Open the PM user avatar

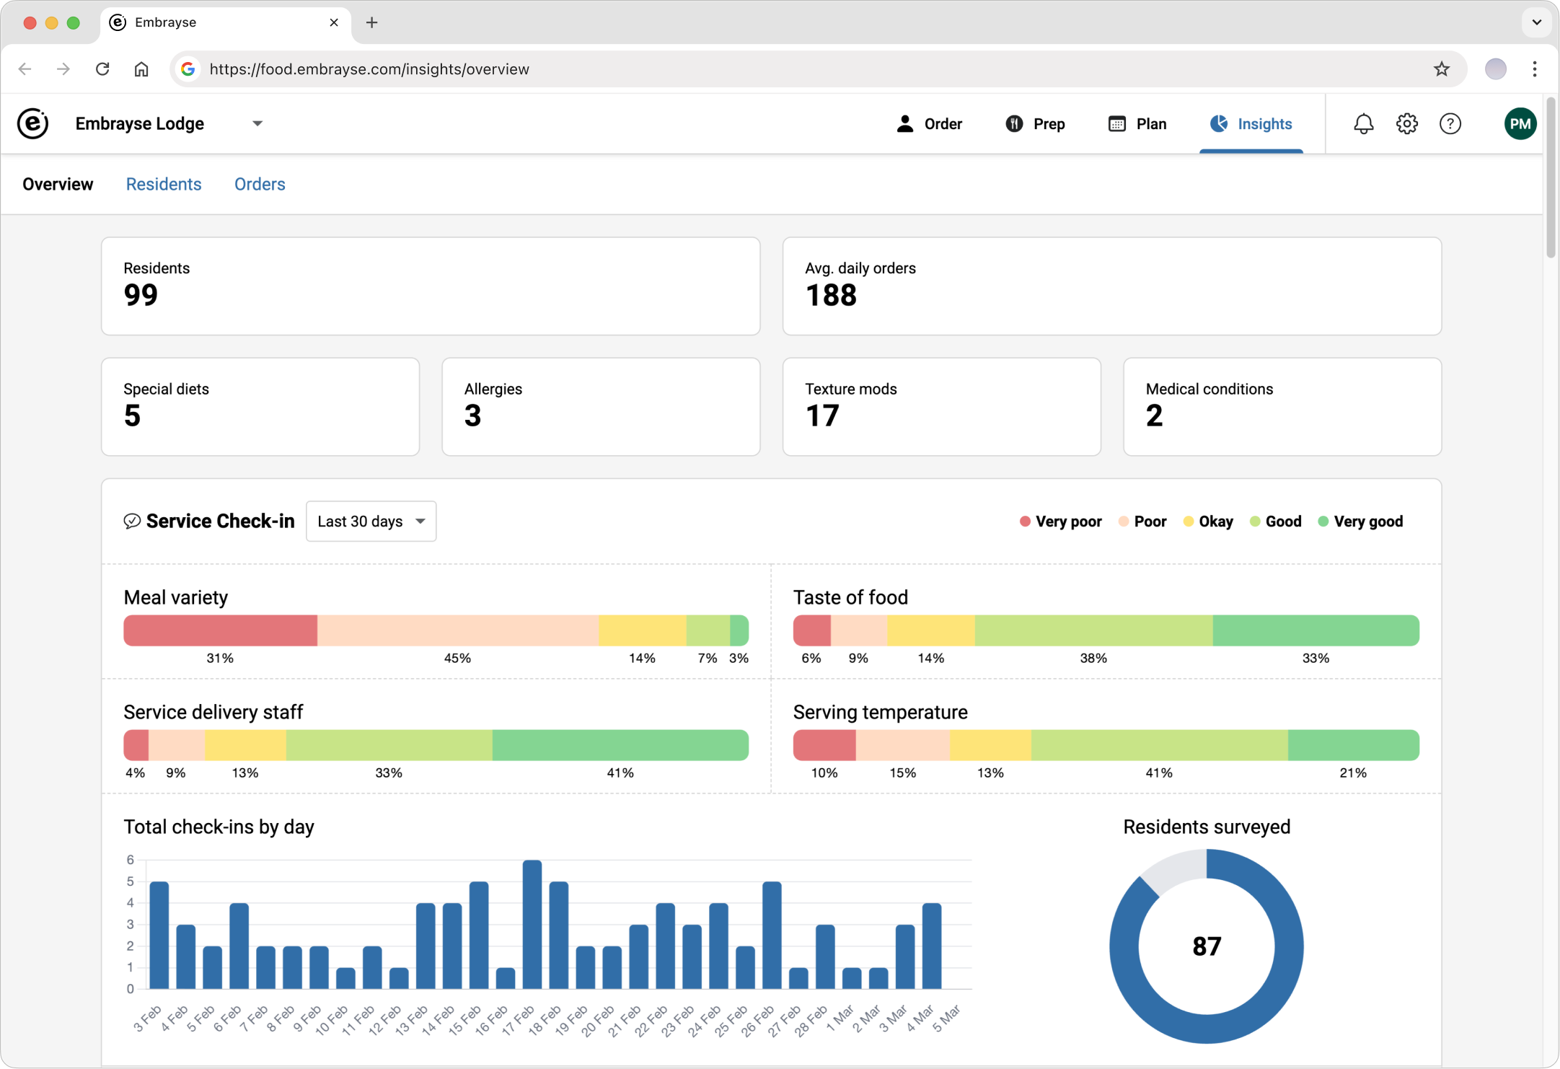1520,124
